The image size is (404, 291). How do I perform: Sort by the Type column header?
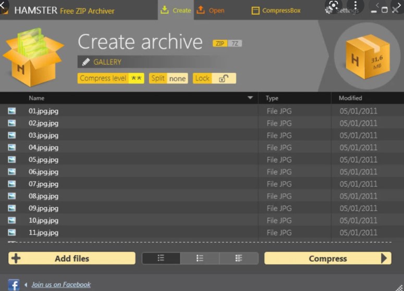tap(272, 98)
